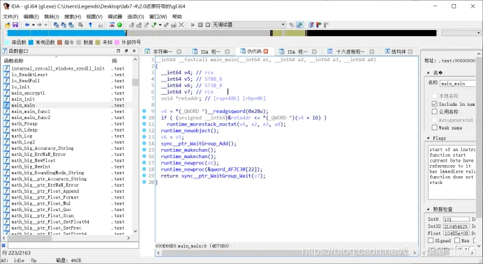Open the 搜索(H) menu
Image resolution: width=483 pixels, height=264 pixels.
[x=73, y=17]
